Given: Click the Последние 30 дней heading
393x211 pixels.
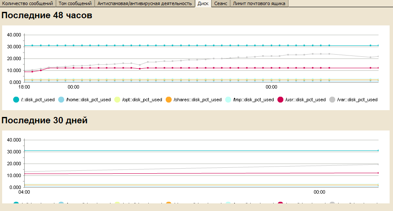Looking at the screenshot, I should coord(45,120).
